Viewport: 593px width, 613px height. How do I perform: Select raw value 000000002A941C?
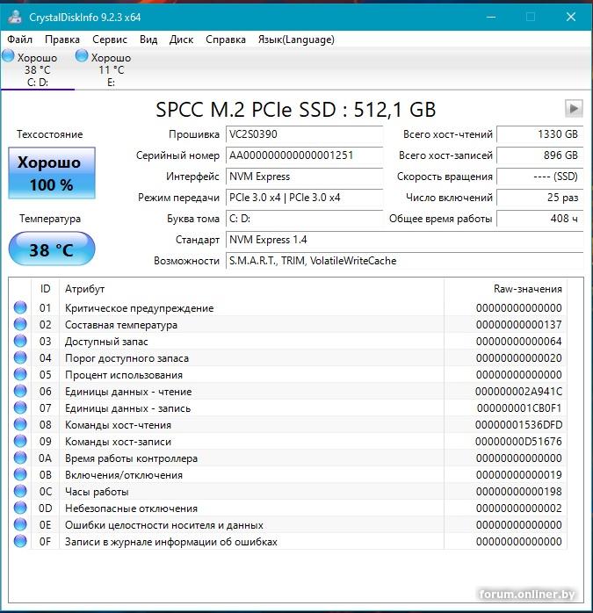click(x=518, y=392)
